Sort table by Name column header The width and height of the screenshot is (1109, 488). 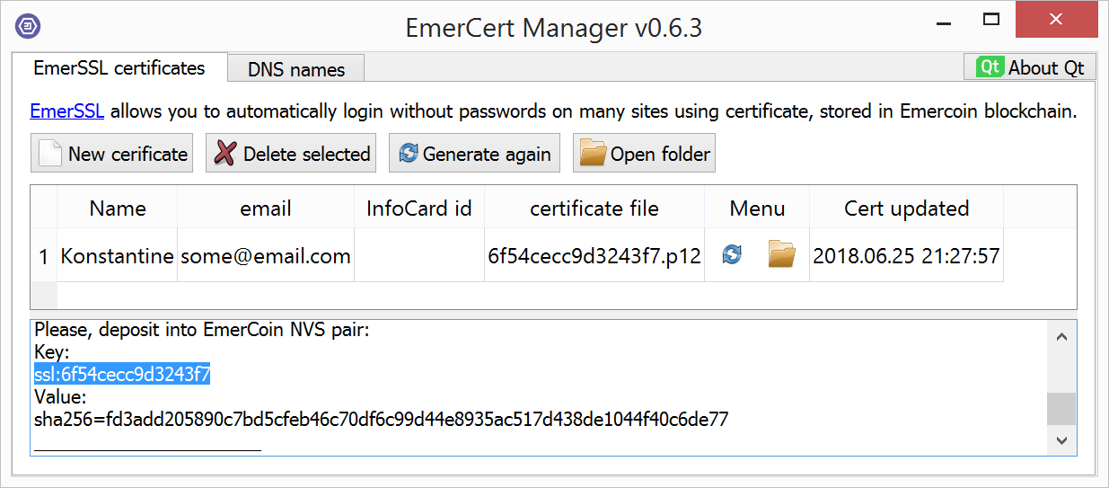(x=118, y=209)
